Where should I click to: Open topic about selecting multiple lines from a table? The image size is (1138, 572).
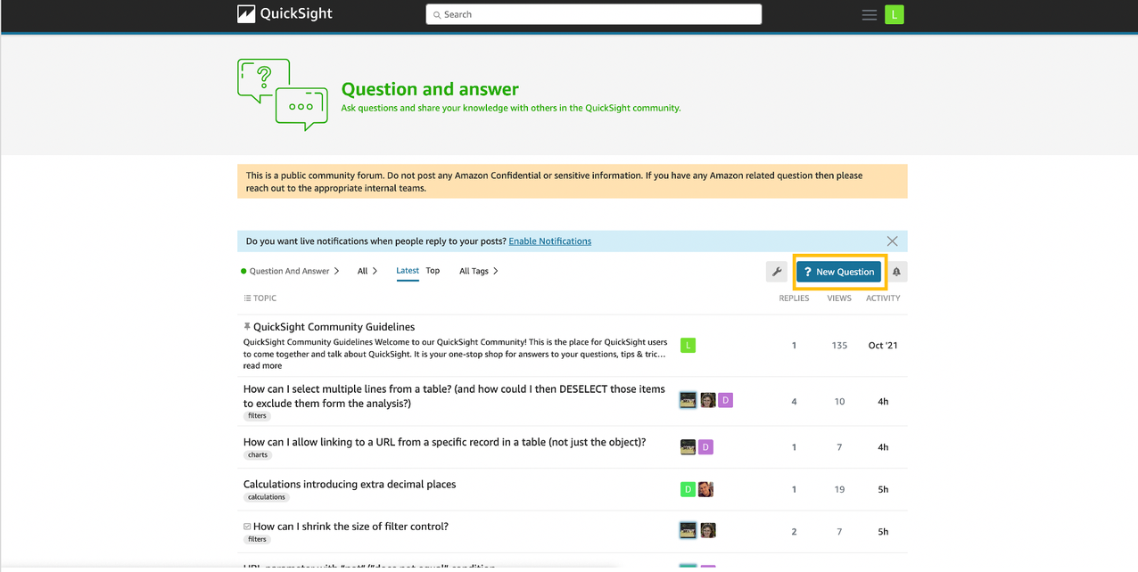(454, 396)
